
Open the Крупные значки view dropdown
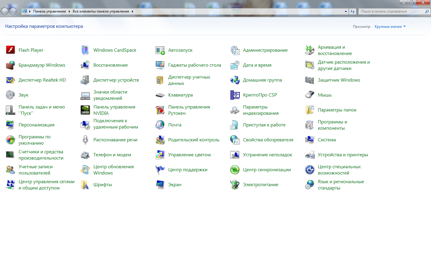coord(390,27)
